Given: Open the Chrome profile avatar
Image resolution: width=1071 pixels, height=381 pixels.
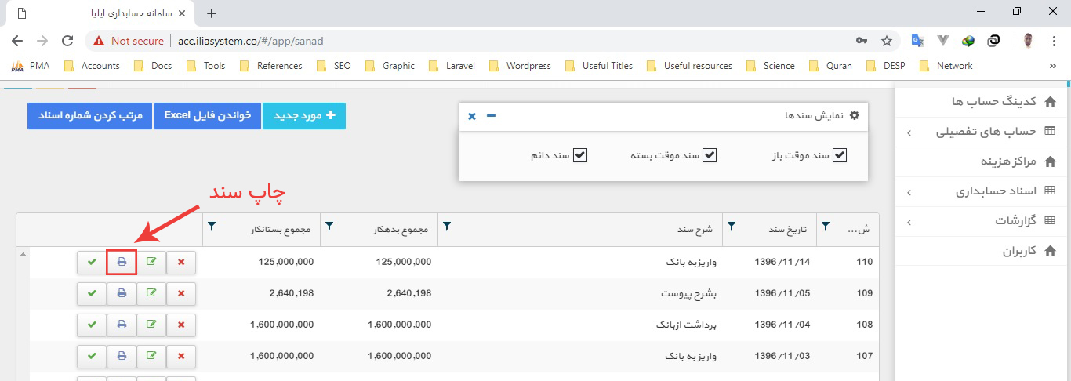Looking at the screenshot, I should [x=1029, y=41].
